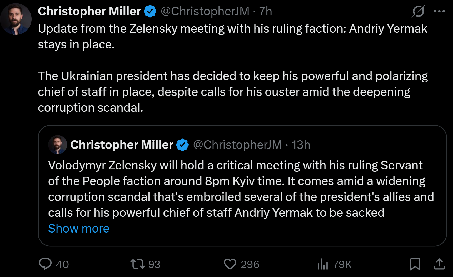Bookmark this post
453x277 pixels.
click(x=415, y=264)
